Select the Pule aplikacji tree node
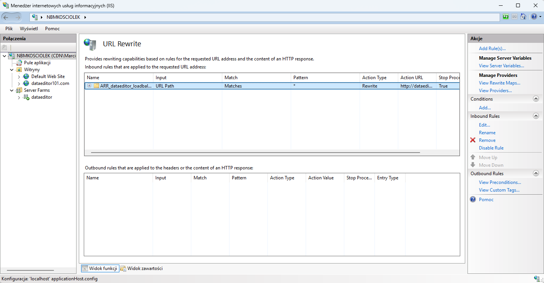This screenshot has height=283, width=544. (37, 63)
